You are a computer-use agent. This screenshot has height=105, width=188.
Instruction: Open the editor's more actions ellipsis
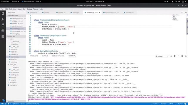186,13
